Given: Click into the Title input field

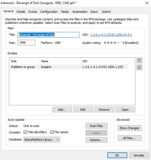Looking at the screenshot, I should click(48, 35).
